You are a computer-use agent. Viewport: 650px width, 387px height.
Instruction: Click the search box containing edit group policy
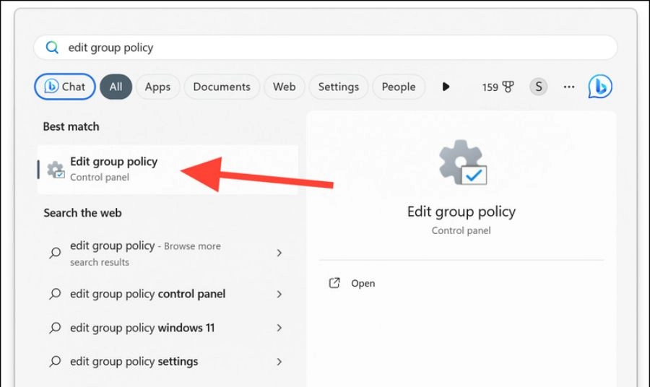[326, 48]
